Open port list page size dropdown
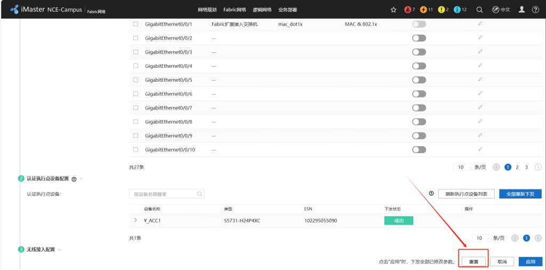 click(x=462, y=167)
